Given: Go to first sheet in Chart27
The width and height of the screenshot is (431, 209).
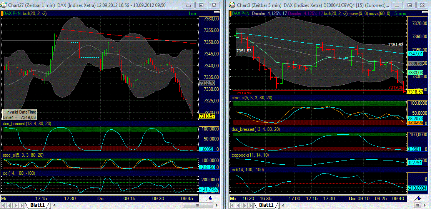Looking at the screenshot, I should click(x=3, y=205).
